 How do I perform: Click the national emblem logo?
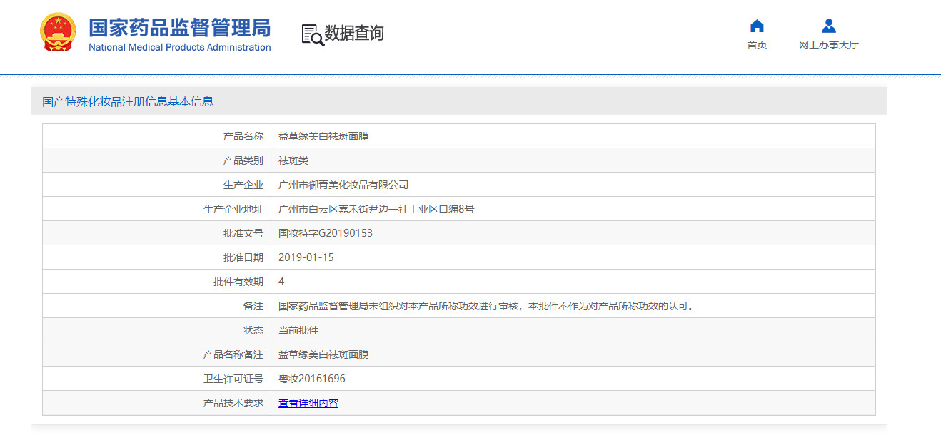pos(58,32)
